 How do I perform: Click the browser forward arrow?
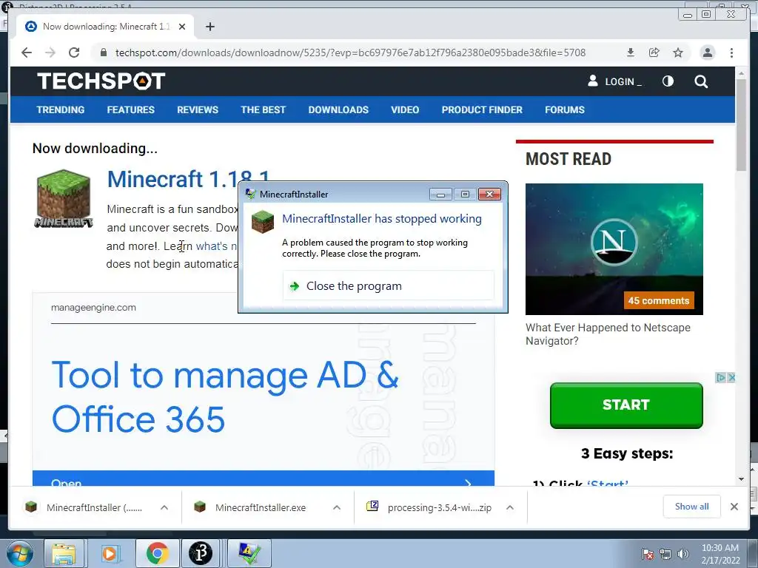(x=50, y=53)
